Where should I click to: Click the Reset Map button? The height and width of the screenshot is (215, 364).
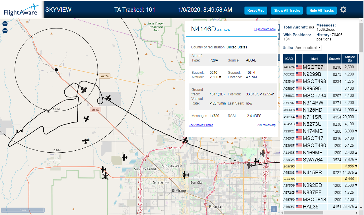click(256, 11)
